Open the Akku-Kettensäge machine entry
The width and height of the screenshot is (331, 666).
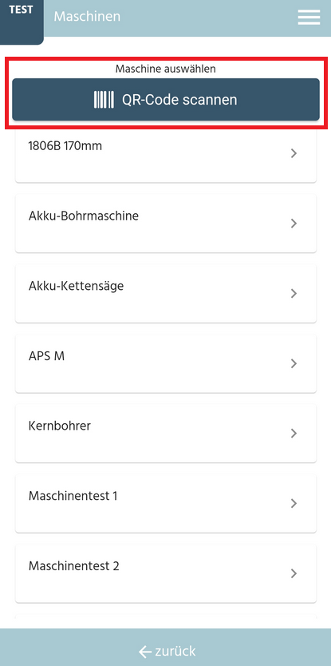pos(166,294)
